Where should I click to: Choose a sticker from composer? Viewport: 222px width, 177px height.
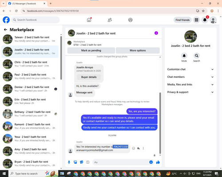click(82, 162)
